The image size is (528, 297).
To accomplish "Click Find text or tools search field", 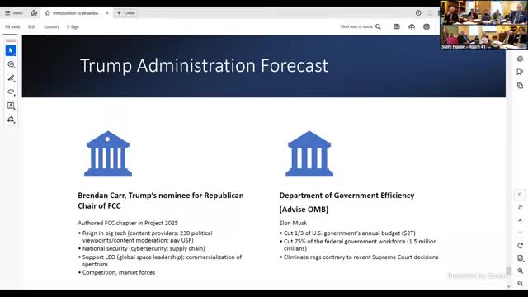I will 361,26.
